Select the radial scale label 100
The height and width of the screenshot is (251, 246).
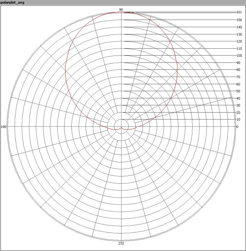239,56
